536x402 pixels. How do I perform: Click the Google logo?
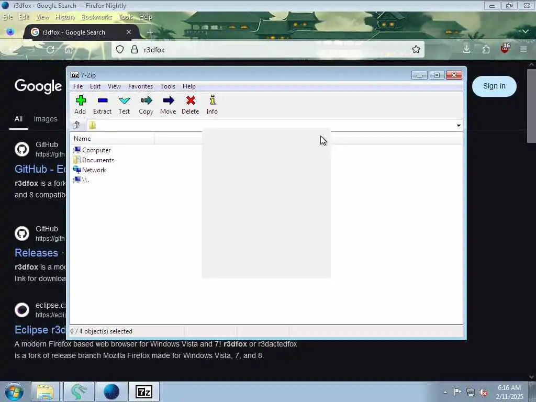tap(38, 86)
